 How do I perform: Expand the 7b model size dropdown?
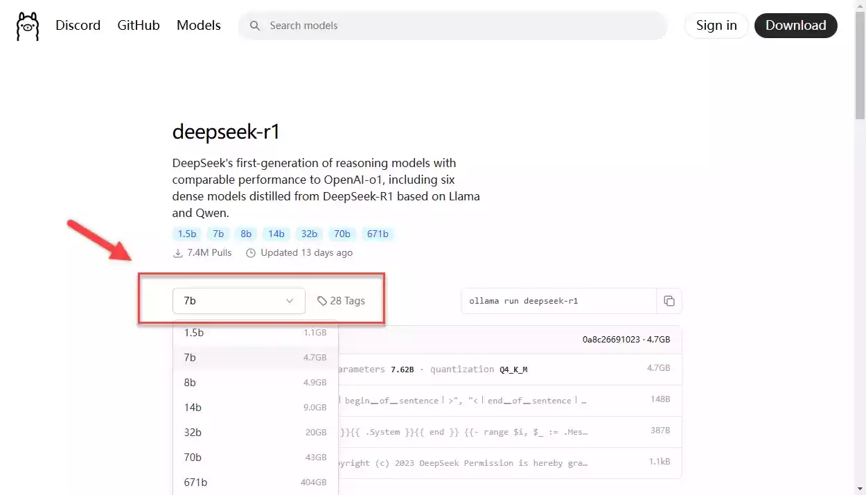[239, 301]
